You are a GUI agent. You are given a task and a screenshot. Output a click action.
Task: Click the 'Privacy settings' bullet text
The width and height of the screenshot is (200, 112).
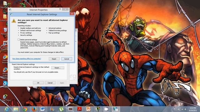coord(26,33)
